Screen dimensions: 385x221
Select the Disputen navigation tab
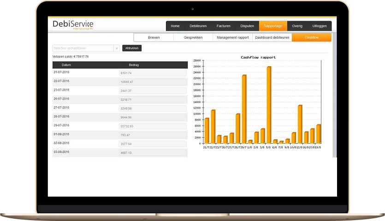pyautogui.click(x=247, y=26)
